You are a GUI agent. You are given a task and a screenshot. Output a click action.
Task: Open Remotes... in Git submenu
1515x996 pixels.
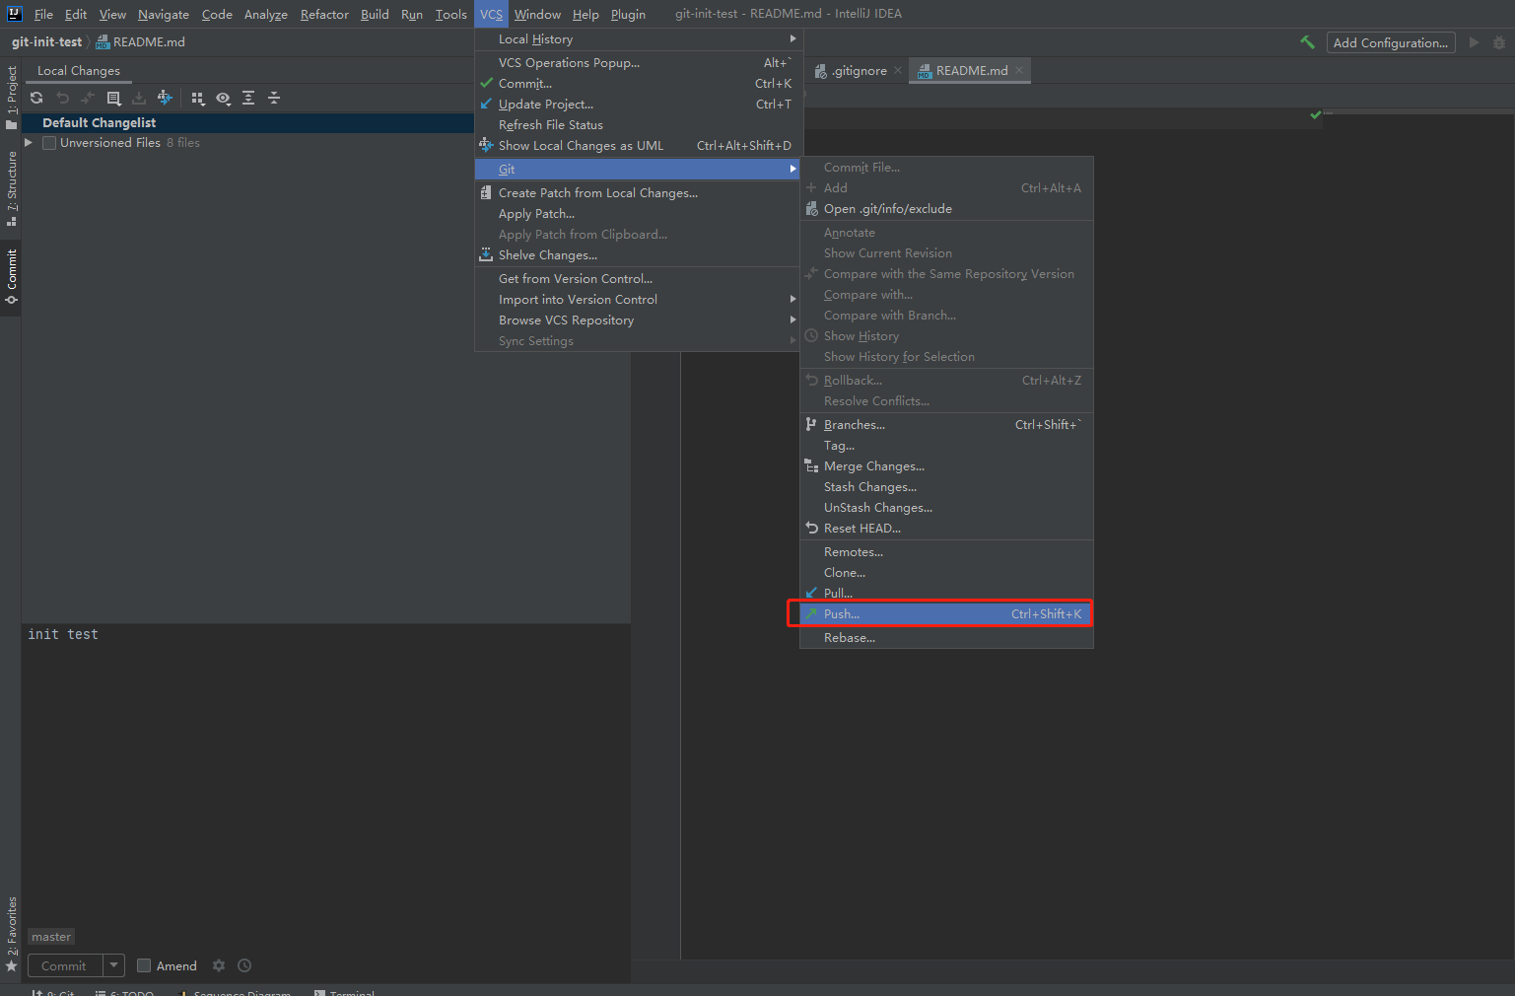point(946,552)
